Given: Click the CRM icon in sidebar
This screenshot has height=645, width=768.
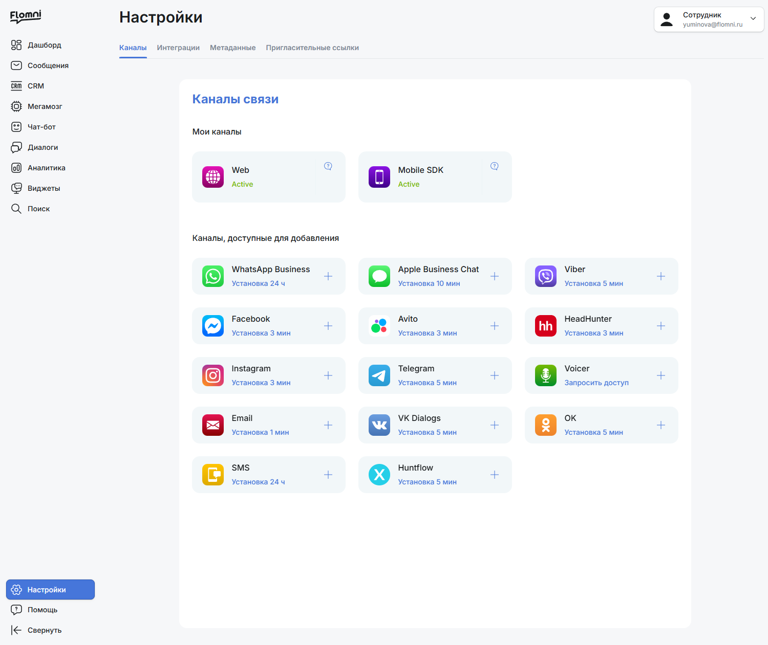Looking at the screenshot, I should [16, 86].
